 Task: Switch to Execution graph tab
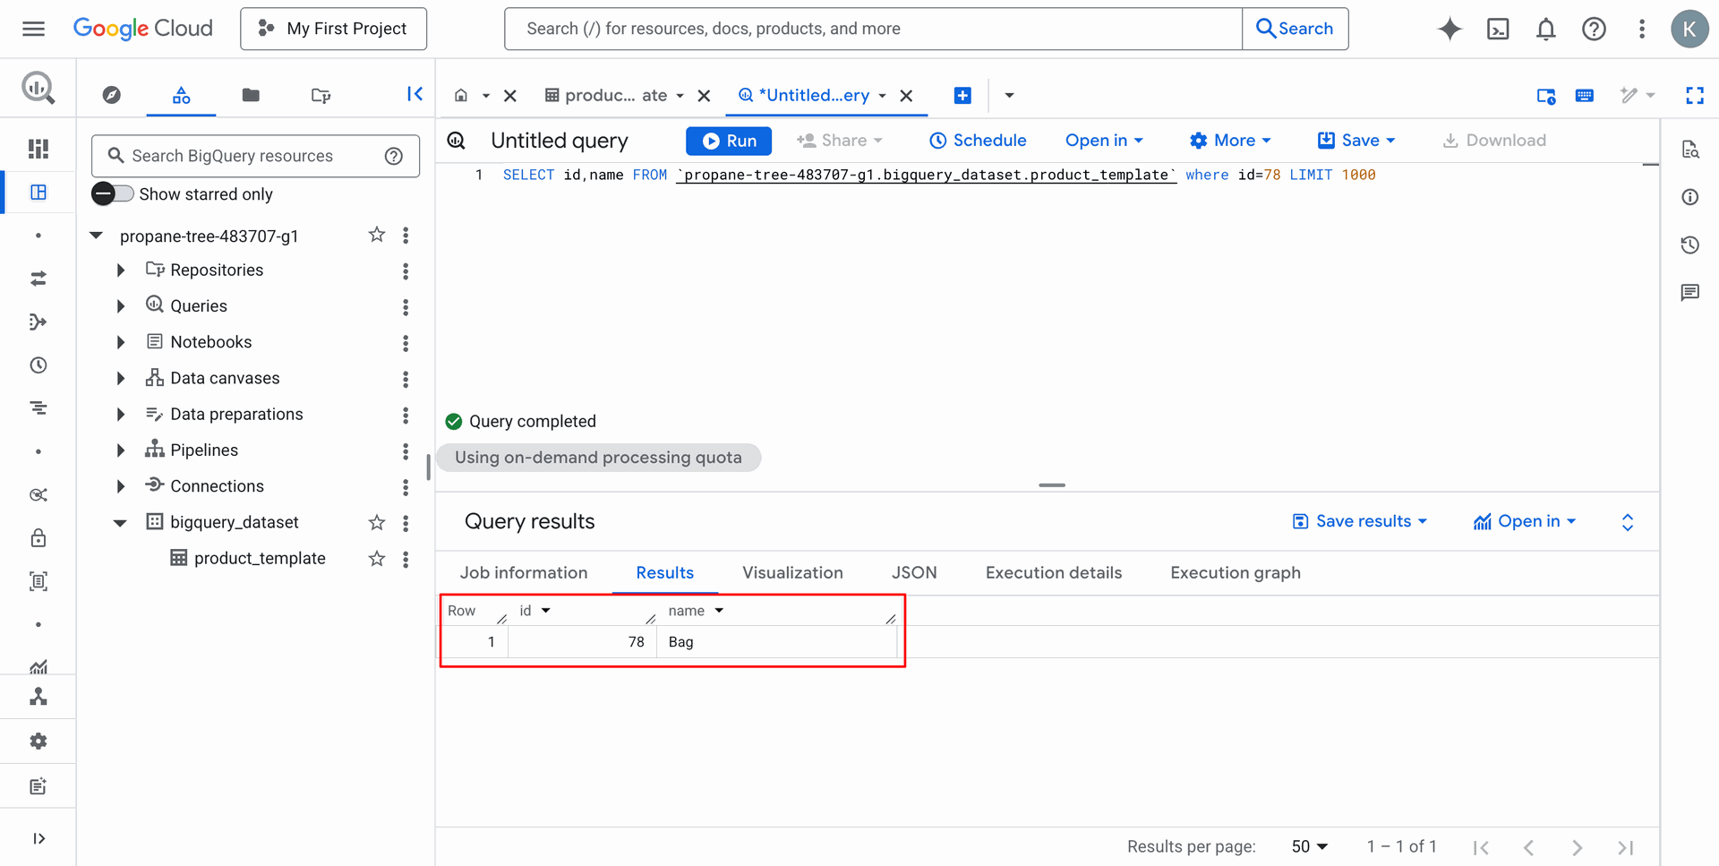pos(1236,572)
